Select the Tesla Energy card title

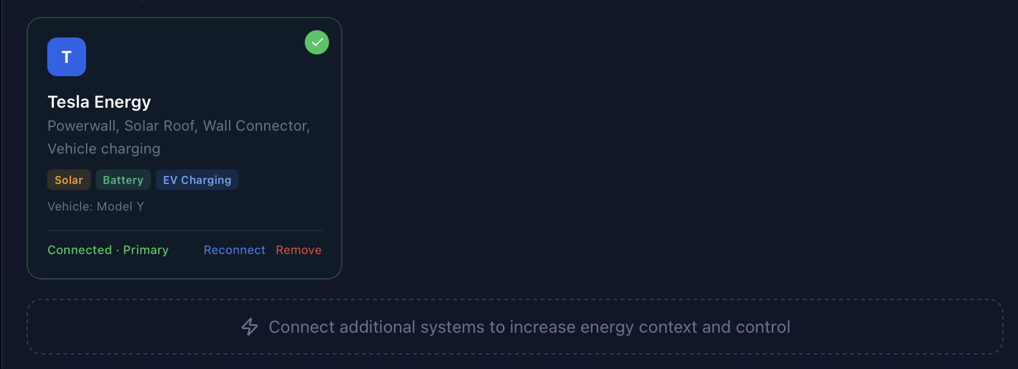coord(99,102)
